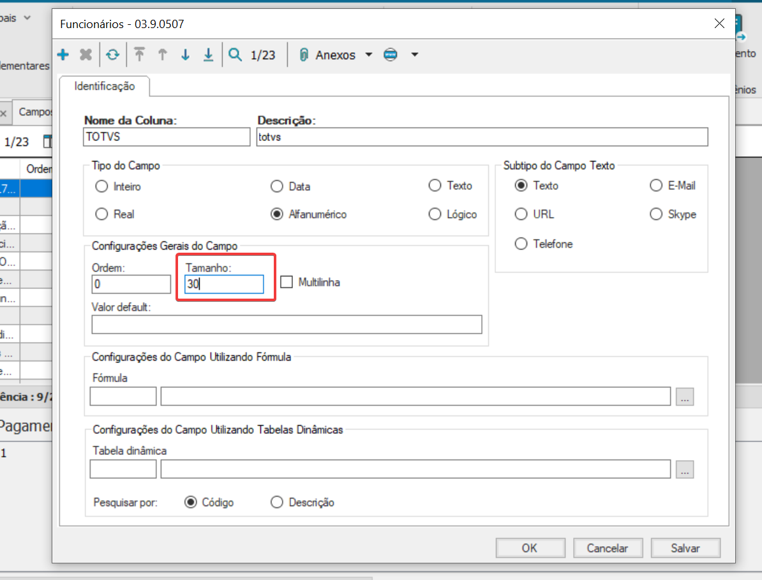This screenshot has width=762, height=580.
Task: Select Descrição under Pesquisar por
Action: click(x=277, y=502)
